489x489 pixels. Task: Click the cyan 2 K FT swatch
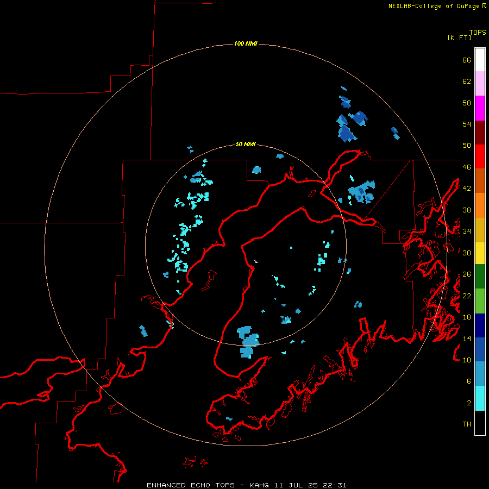[x=480, y=398]
